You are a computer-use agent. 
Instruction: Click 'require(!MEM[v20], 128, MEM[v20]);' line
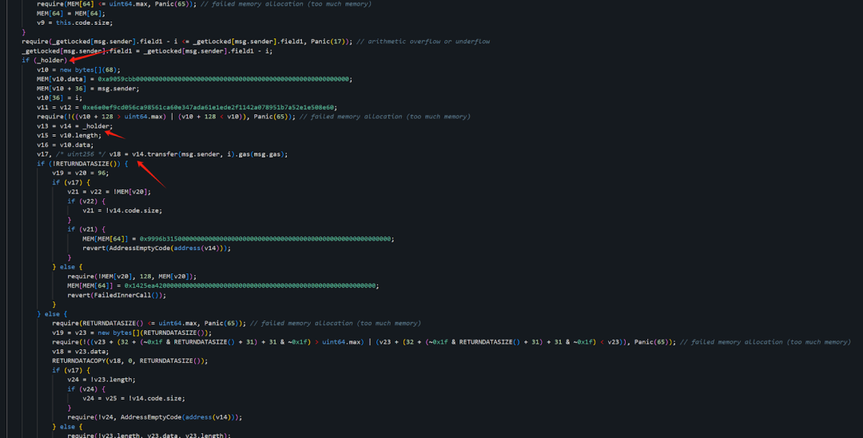click(132, 277)
